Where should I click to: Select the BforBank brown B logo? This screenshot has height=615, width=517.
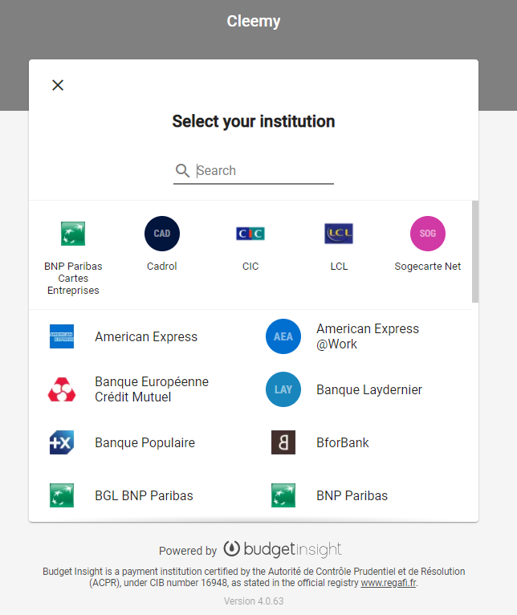coord(283,442)
